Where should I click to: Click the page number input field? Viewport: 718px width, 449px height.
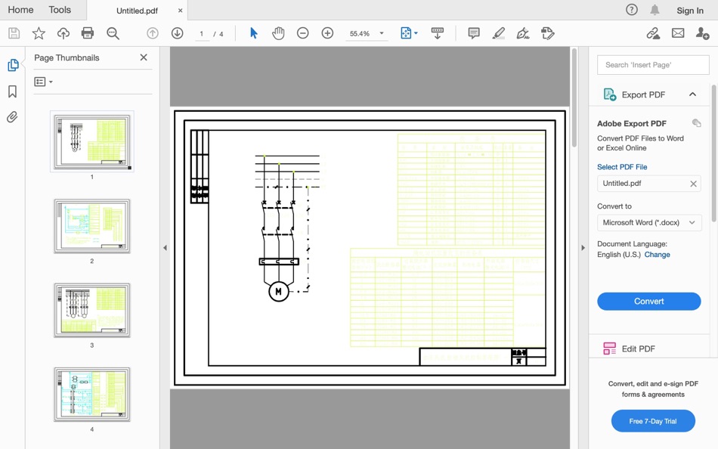pyautogui.click(x=202, y=34)
